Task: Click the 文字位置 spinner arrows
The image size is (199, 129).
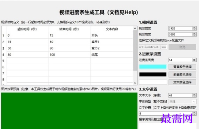Action: click(x=194, y=113)
